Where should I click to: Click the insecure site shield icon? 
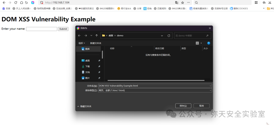coord(42,3)
